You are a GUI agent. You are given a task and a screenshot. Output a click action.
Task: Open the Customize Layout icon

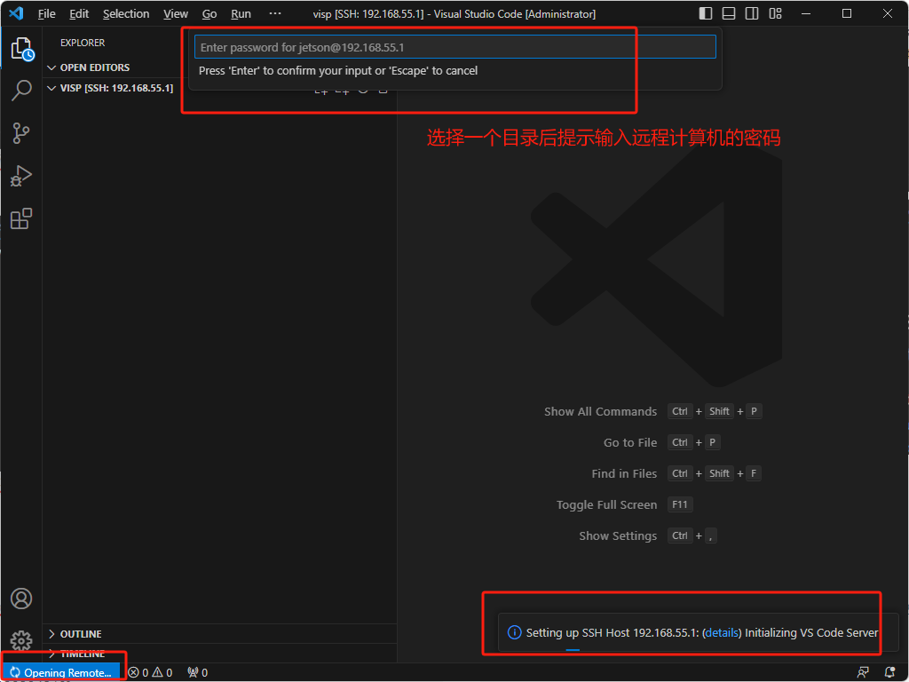point(776,13)
